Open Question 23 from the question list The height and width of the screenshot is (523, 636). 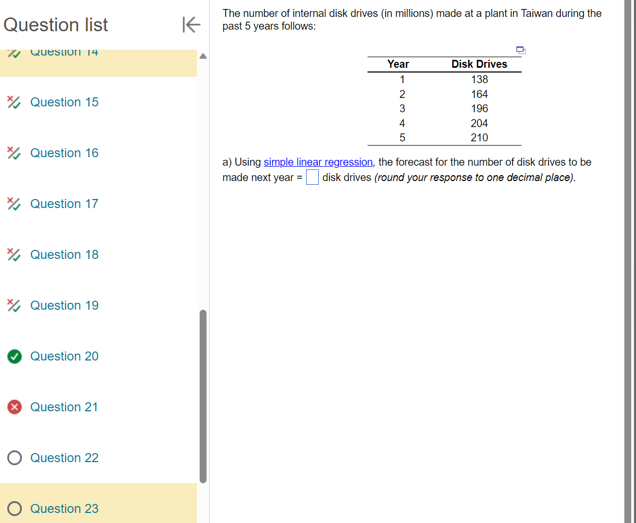(64, 509)
